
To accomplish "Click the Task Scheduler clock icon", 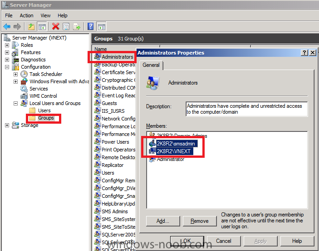I will click(x=24, y=74).
